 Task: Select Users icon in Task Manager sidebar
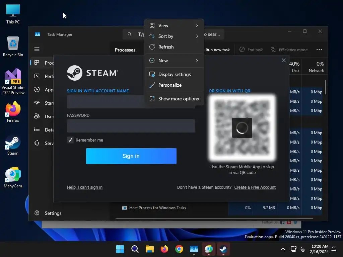(37, 116)
